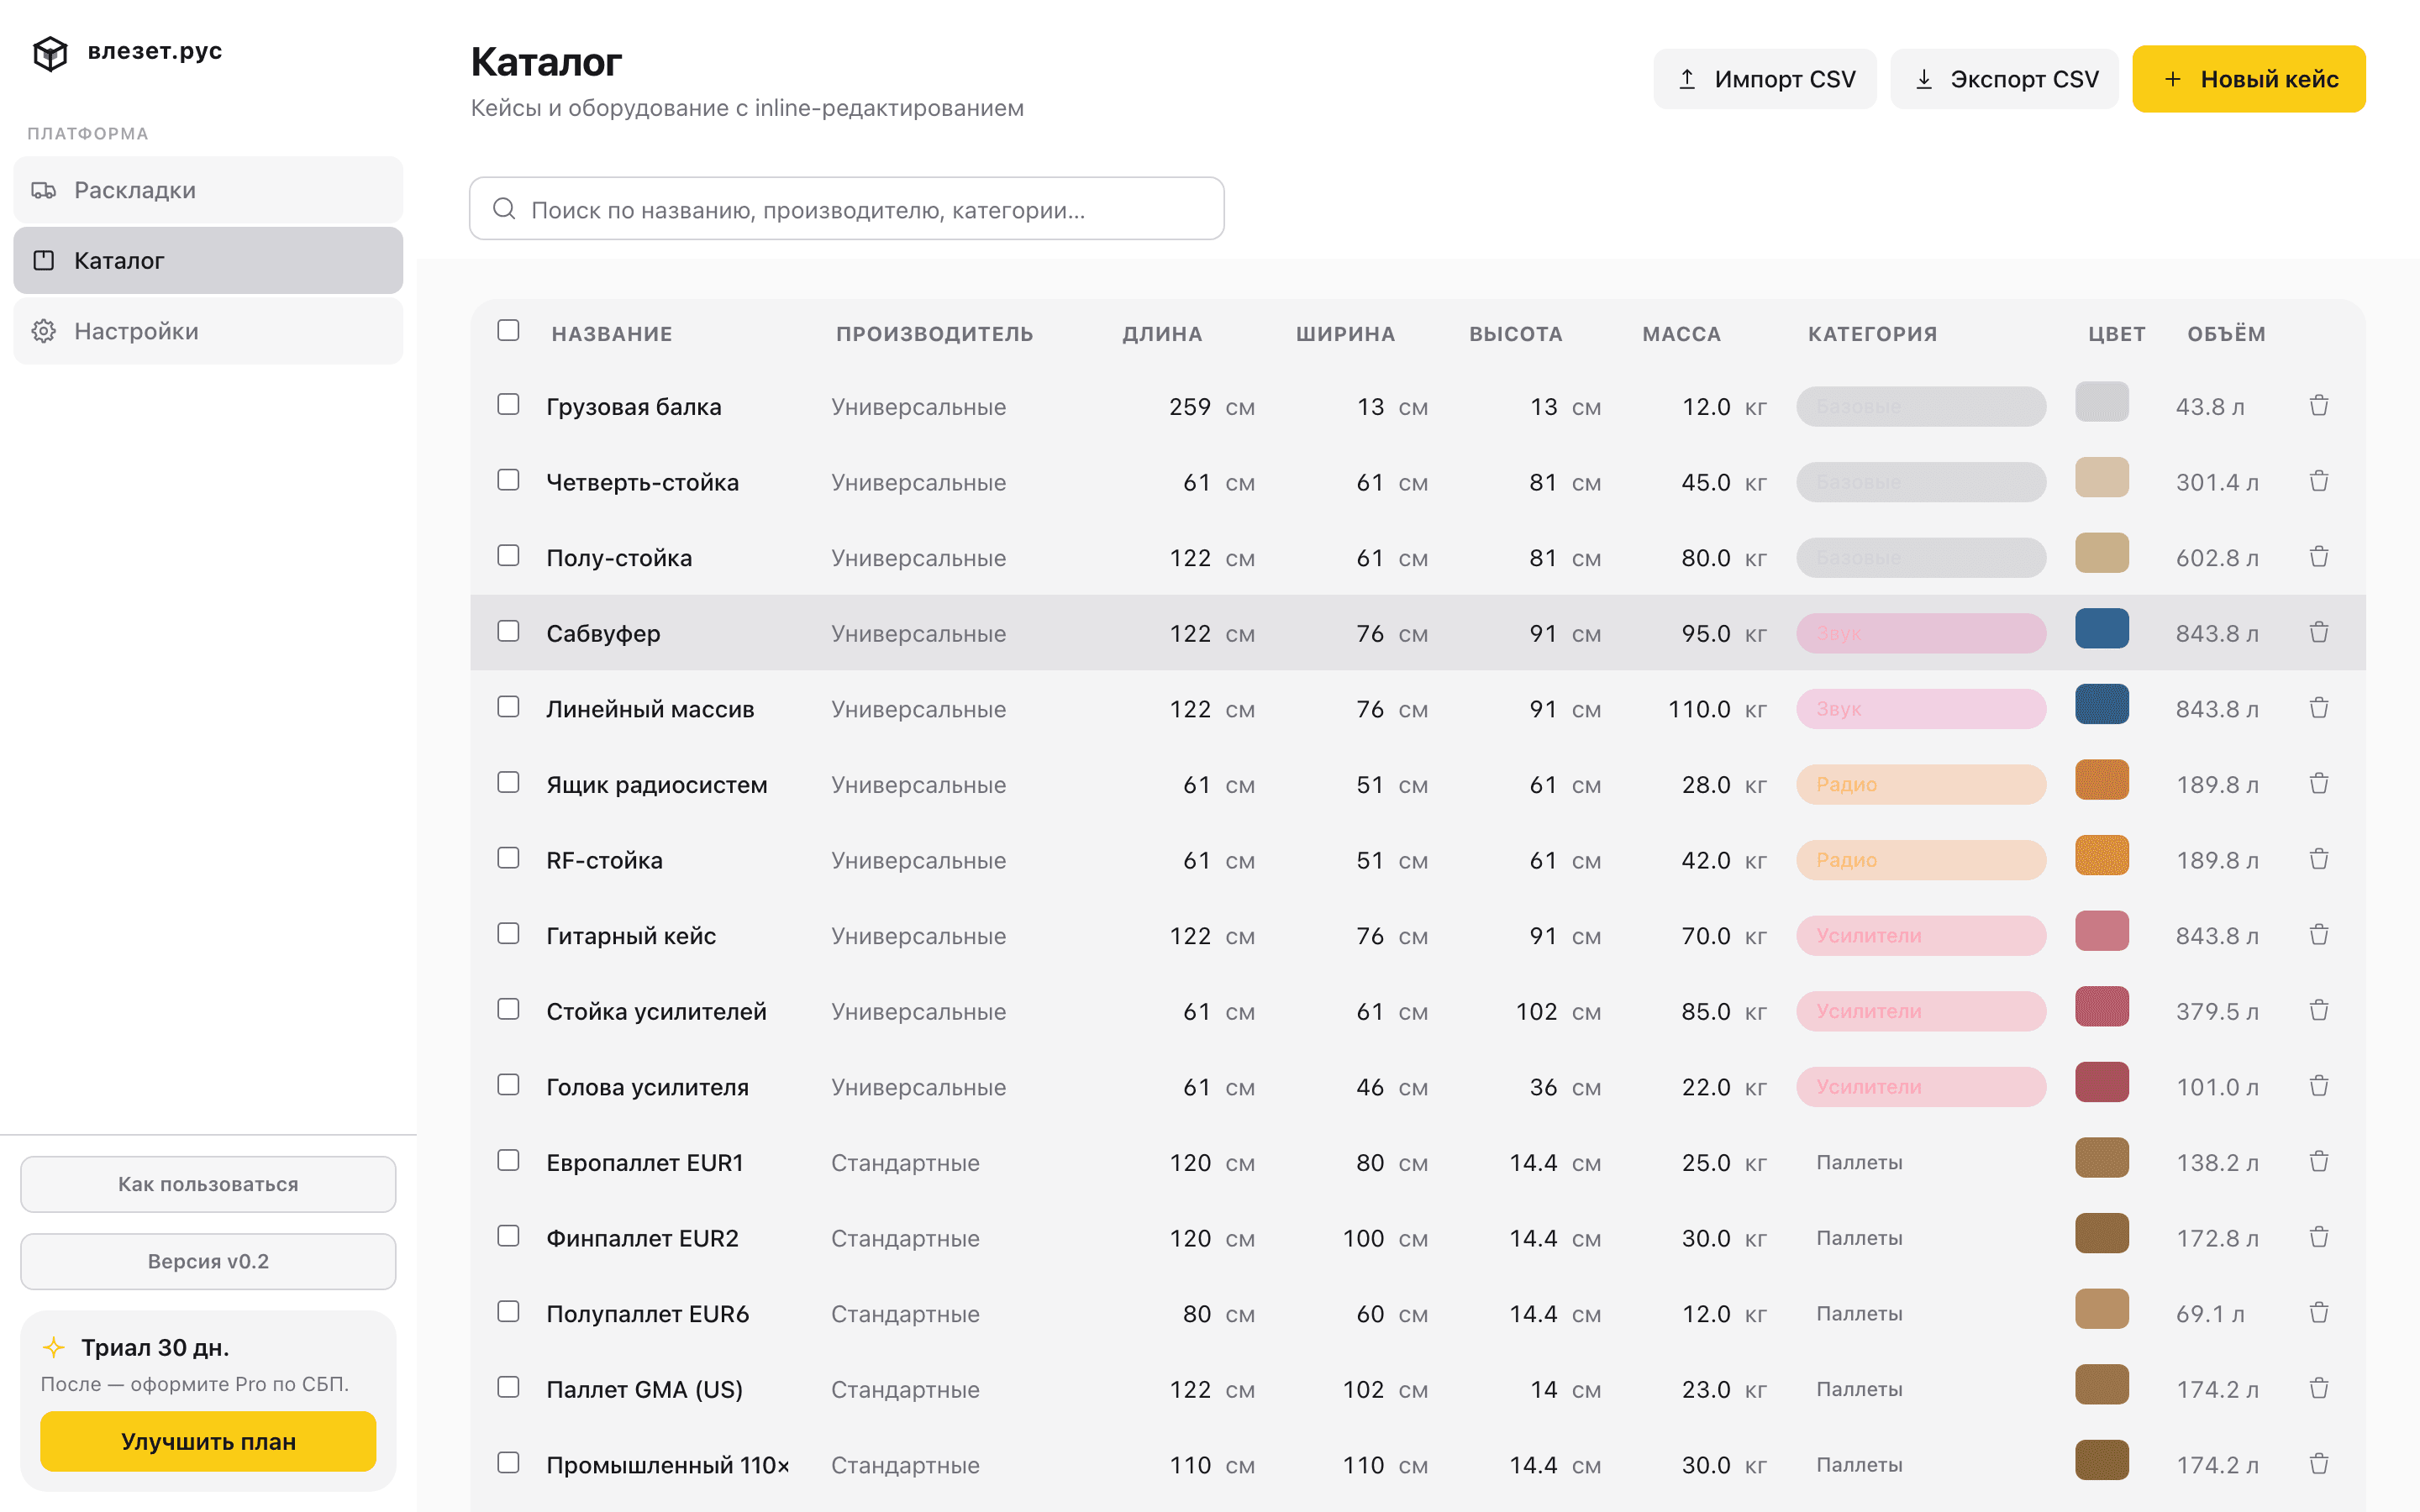Focus the catalog search input field
2420x1512 pixels.
[x=847, y=209]
